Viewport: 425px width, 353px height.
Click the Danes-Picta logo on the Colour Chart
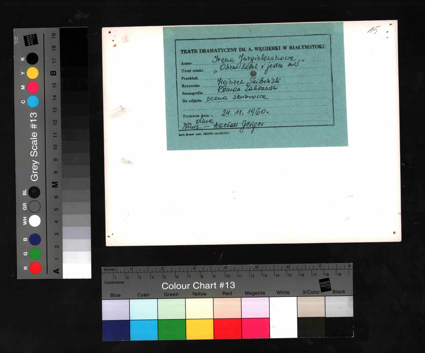(325, 285)
